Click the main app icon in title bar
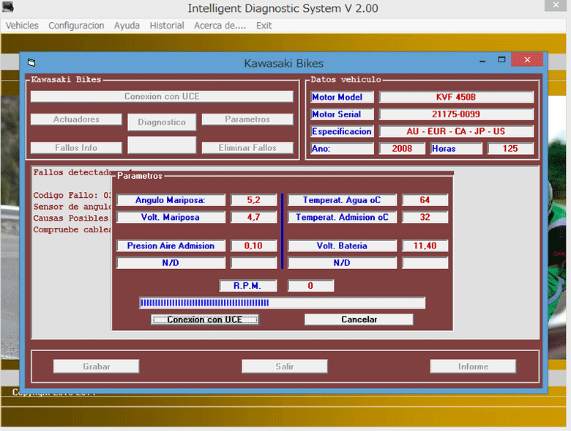Image resolution: width=571 pixels, height=431 pixels. [7, 7]
